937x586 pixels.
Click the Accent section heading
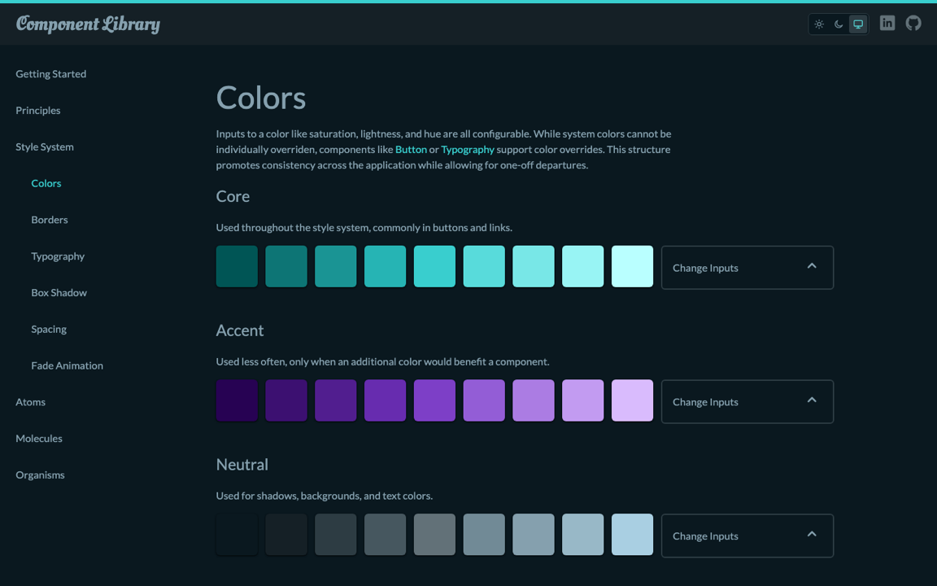(240, 330)
